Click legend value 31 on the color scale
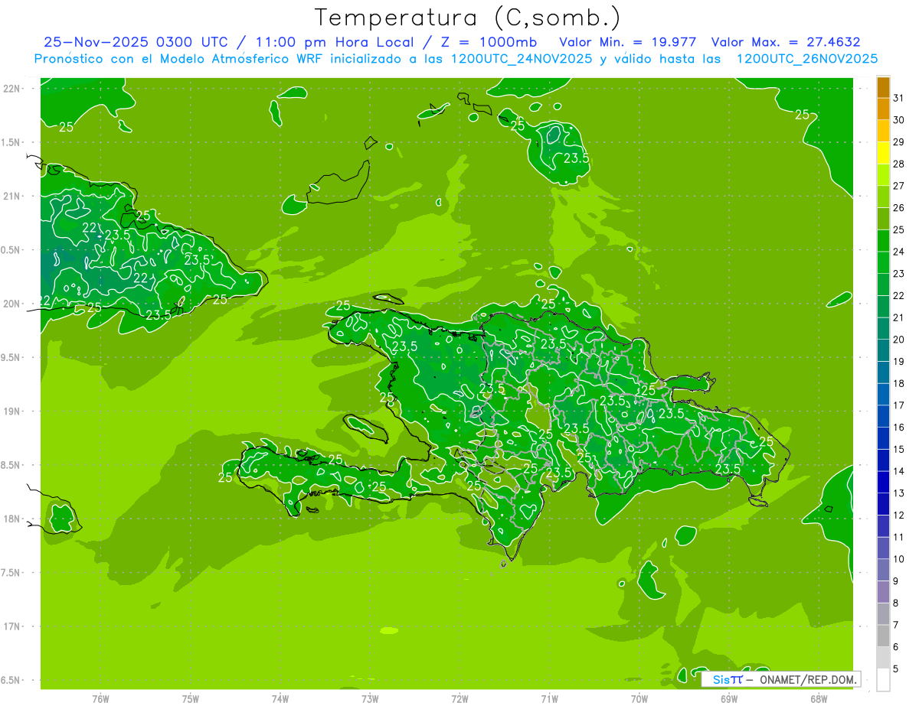Viewport: 919px width, 709px height. [x=898, y=98]
